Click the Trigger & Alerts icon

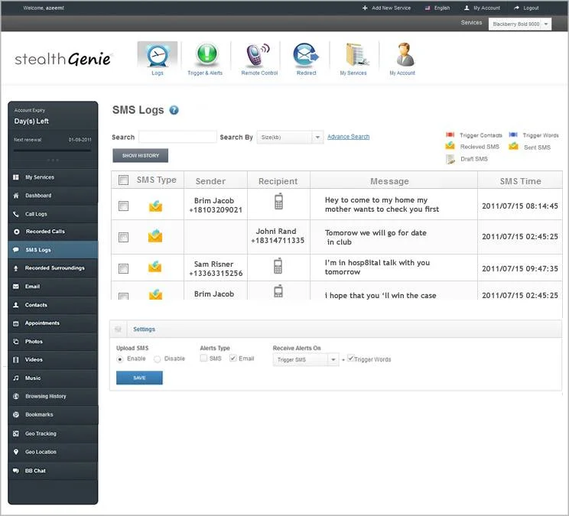pyautogui.click(x=205, y=56)
